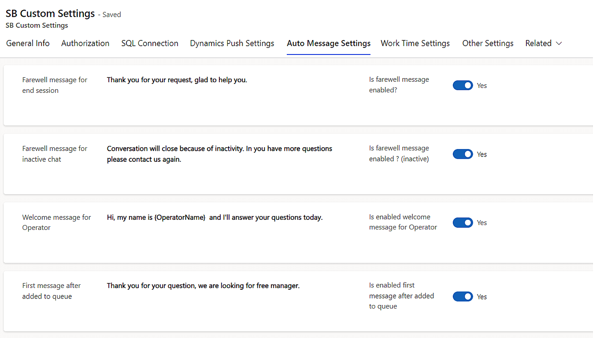The width and height of the screenshot is (596, 338).
Task: Open the Authorization tab
Action: [85, 43]
